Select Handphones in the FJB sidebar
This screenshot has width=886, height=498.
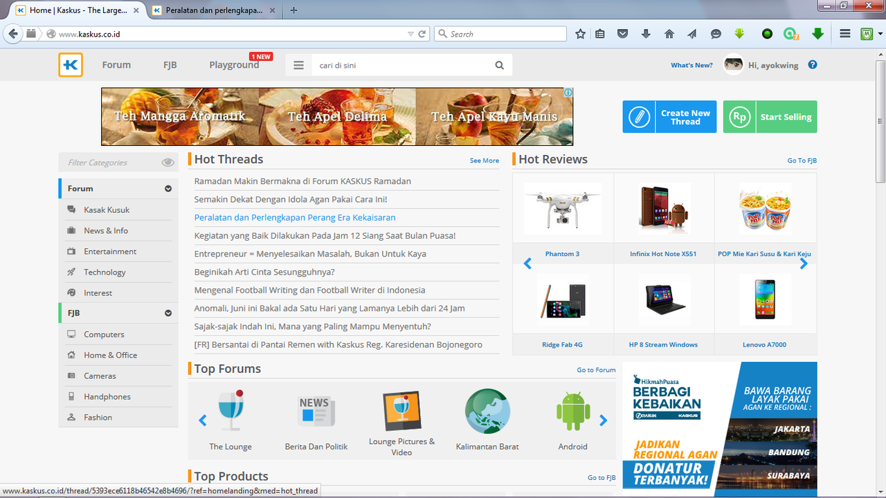point(107,396)
